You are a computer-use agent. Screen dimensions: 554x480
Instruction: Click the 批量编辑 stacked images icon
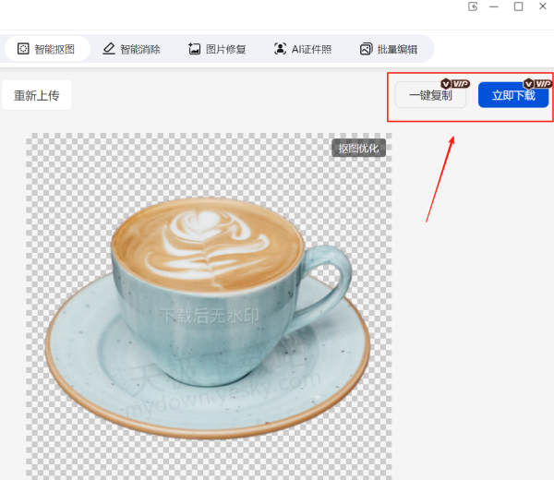pyautogui.click(x=366, y=49)
